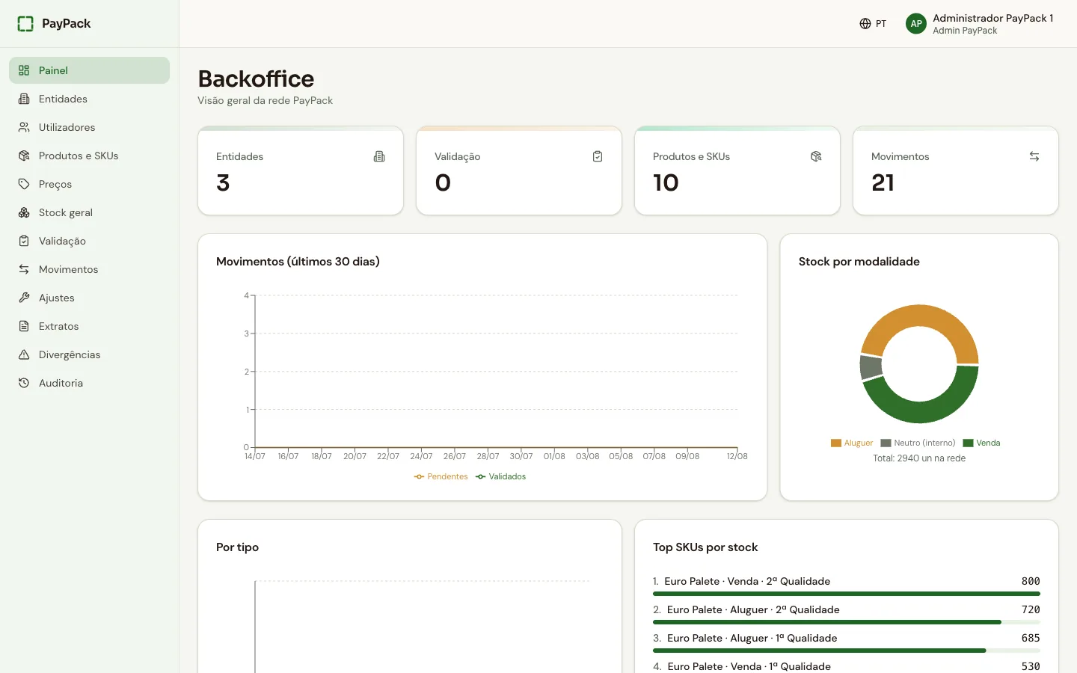Click the Euro Palete Venda 2ª Qualidade row
This screenshot has height=673, width=1077.
pyautogui.click(x=846, y=586)
